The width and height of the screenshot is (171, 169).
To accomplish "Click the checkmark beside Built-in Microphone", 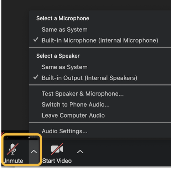I will 36,40.
